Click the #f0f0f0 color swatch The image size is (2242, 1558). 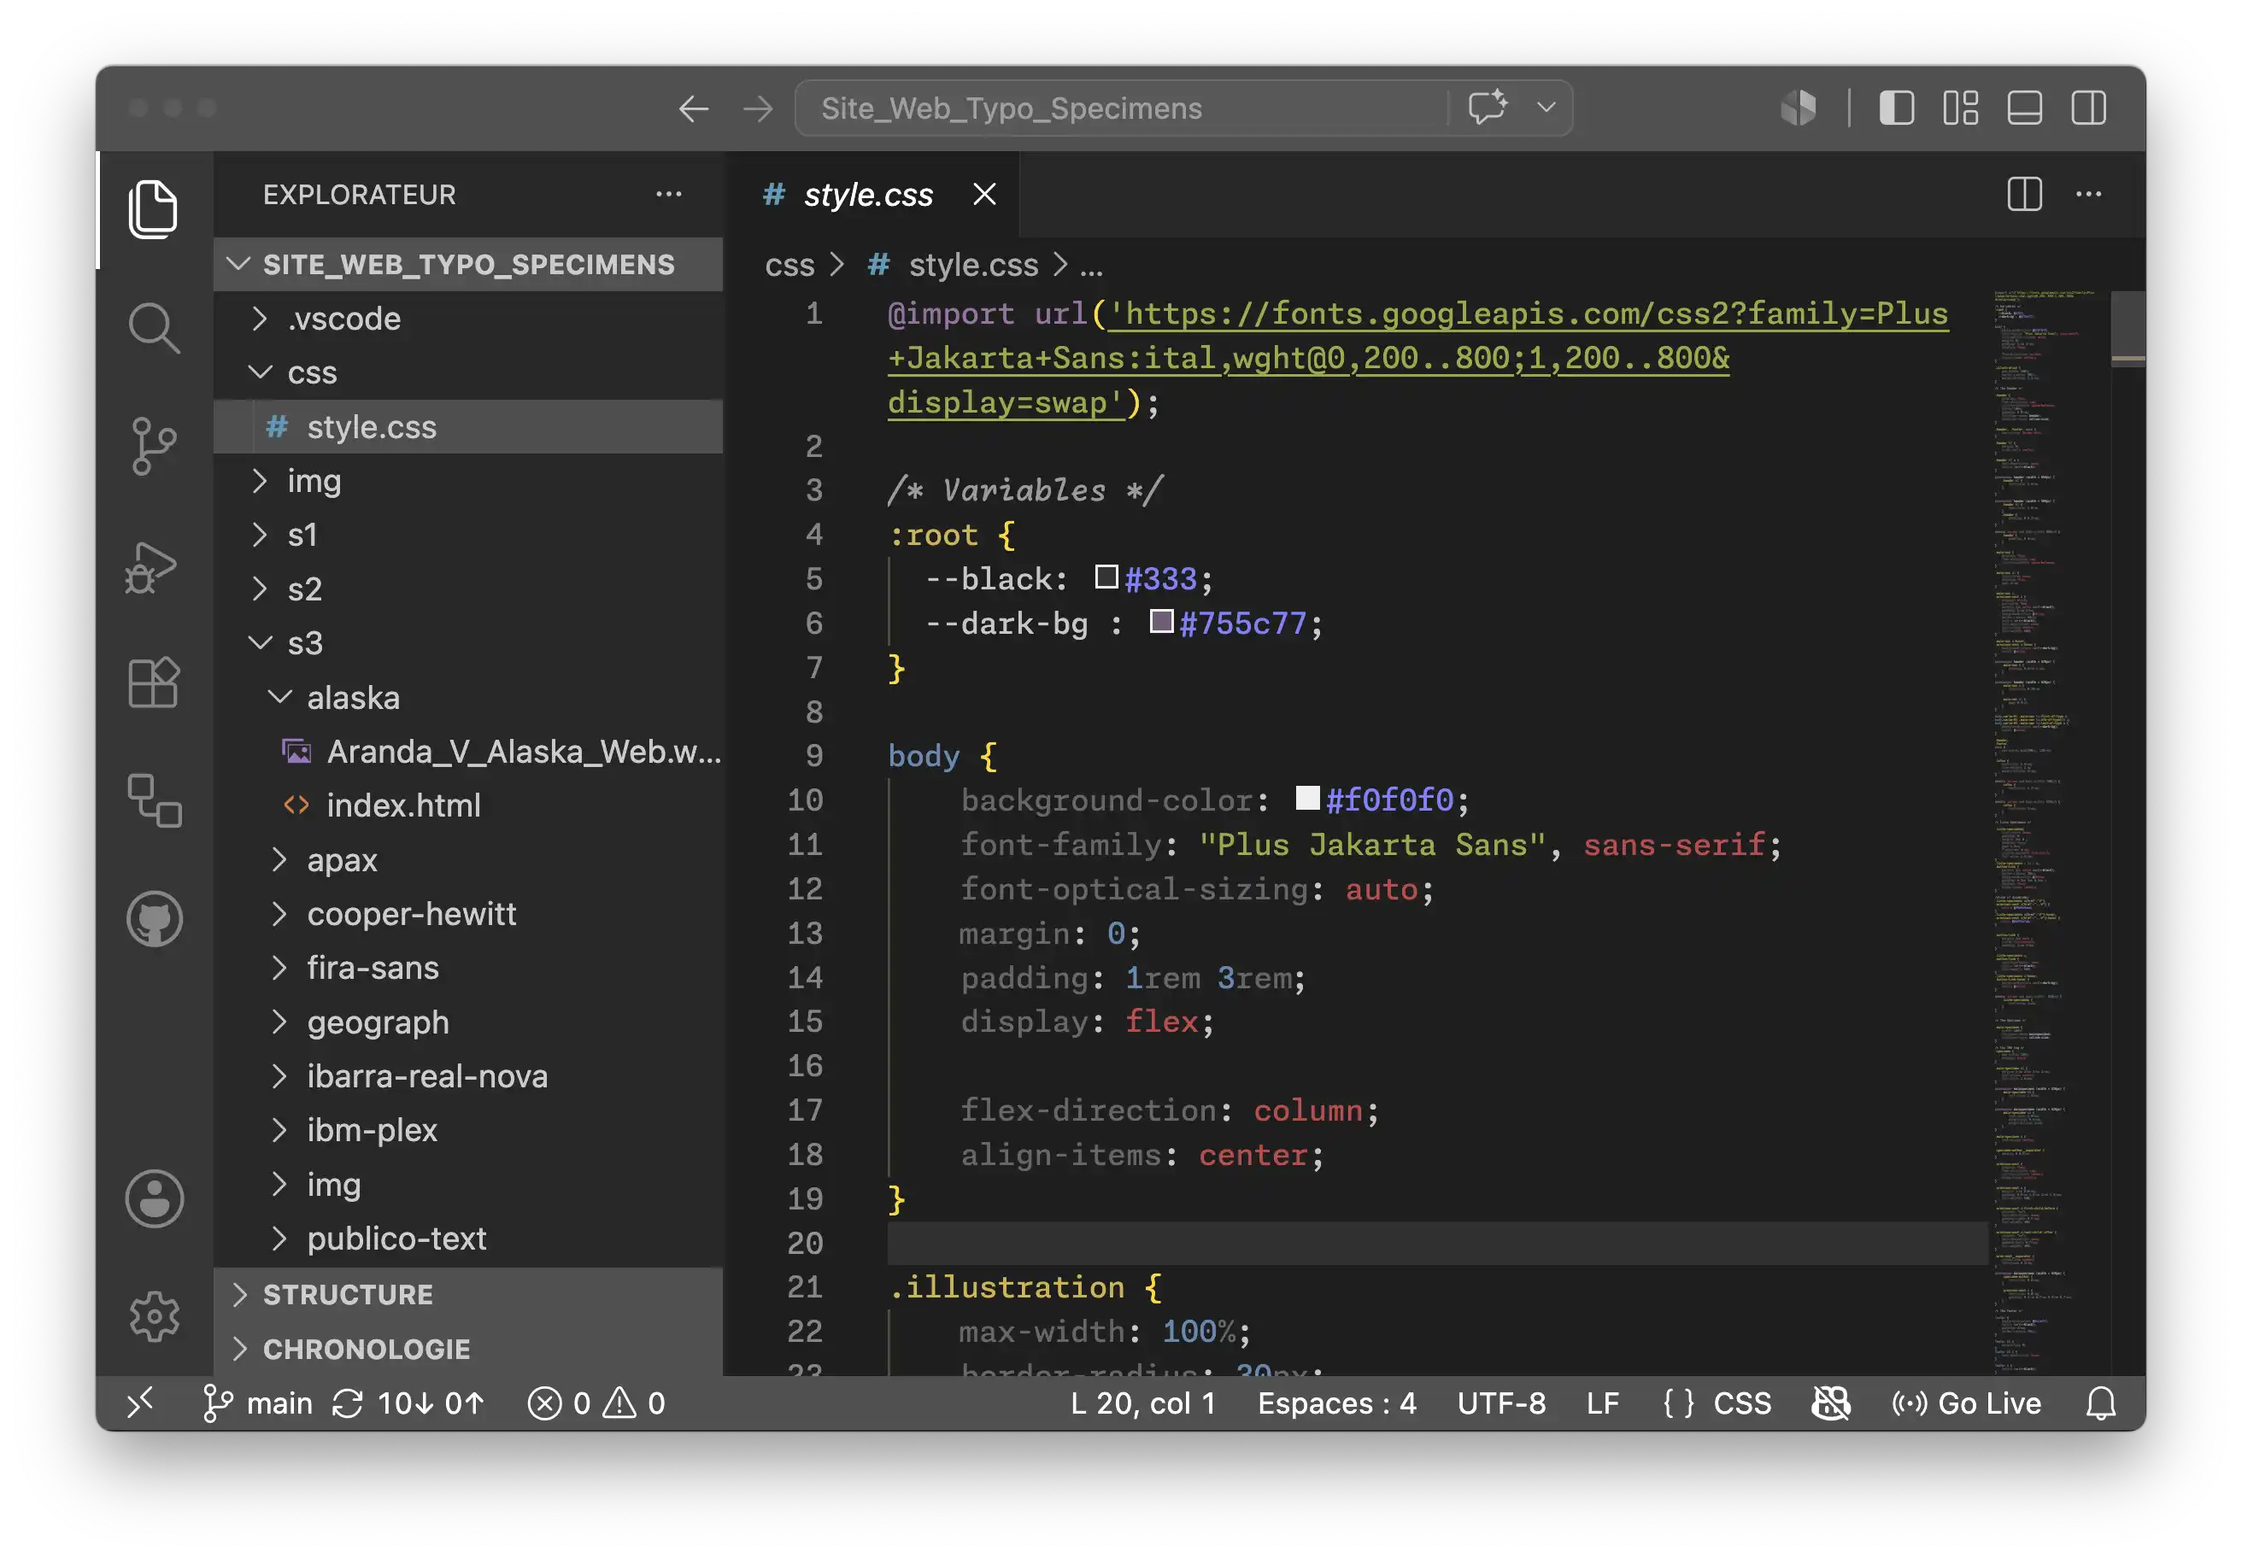[x=1307, y=799]
